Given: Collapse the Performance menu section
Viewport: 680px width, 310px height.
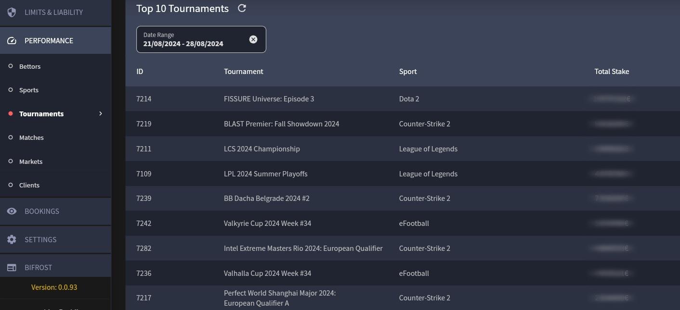Looking at the screenshot, I should 49,41.
